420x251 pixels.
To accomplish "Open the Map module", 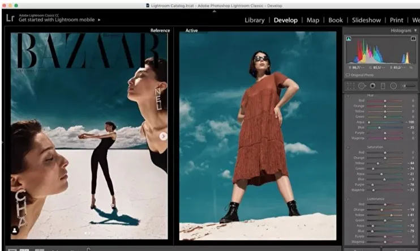I will coord(313,20).
